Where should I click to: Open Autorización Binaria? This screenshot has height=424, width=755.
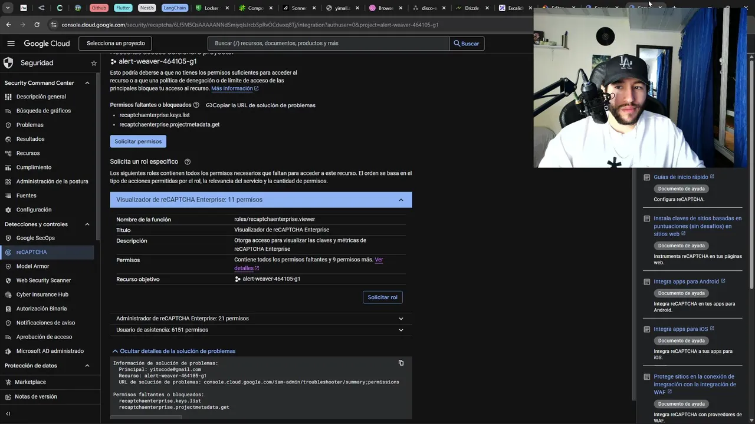47,309
